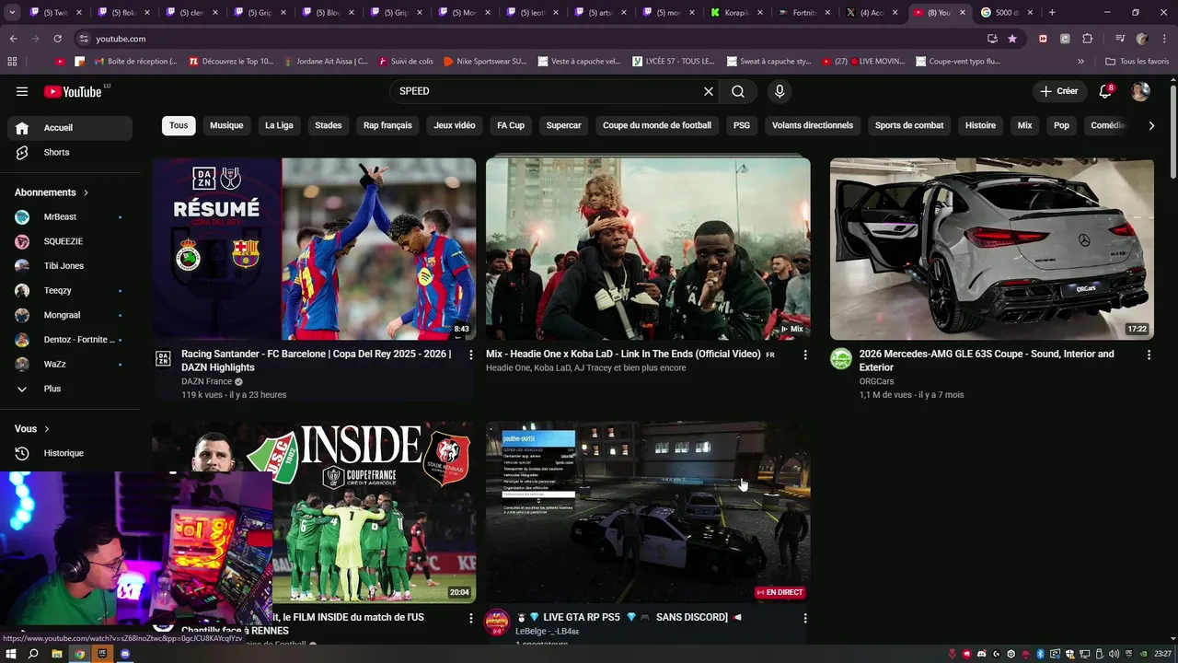The width and height of the screenshot is (1178, 663).
Task: Select the Coupe du monde de football chip
Action: coord(657,125)
